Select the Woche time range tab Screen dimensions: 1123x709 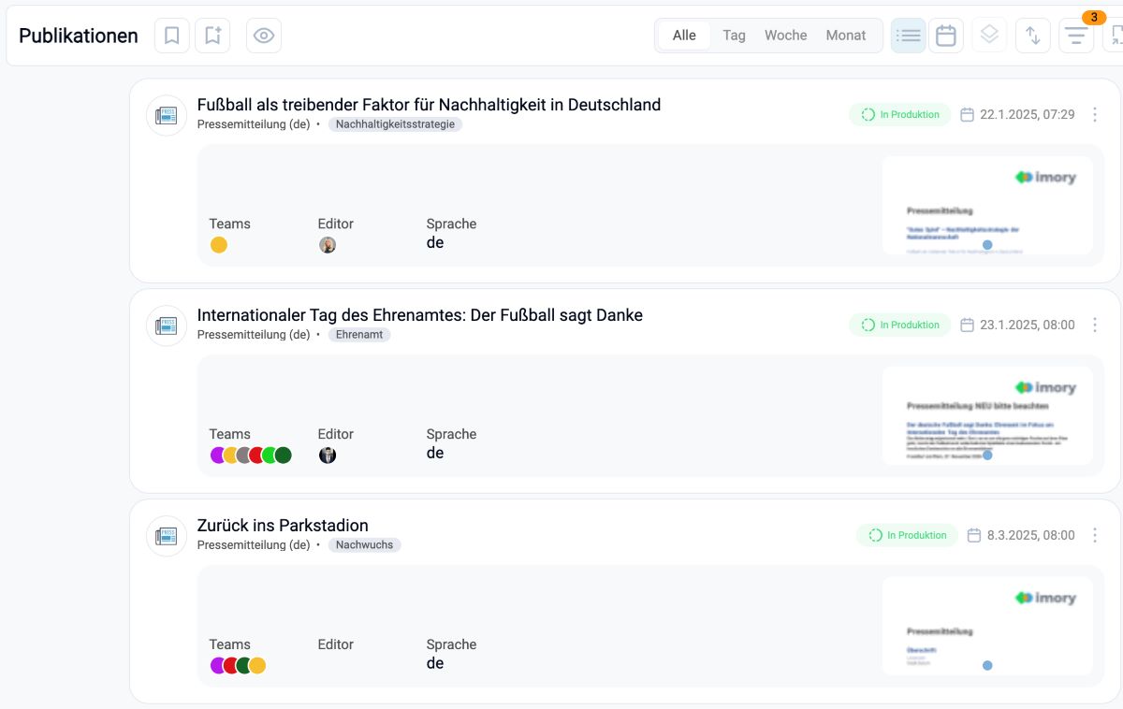[785, 36]
